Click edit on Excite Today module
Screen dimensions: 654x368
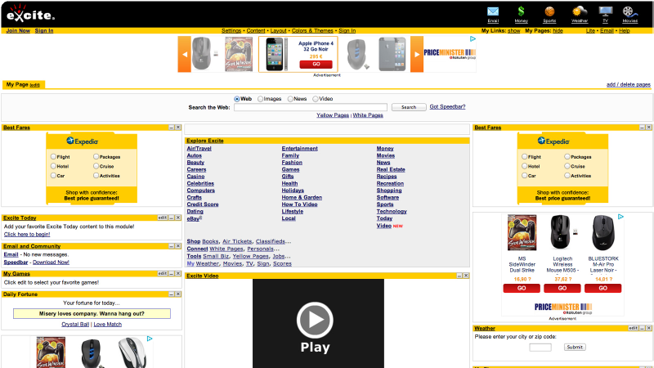click(162, 218)
